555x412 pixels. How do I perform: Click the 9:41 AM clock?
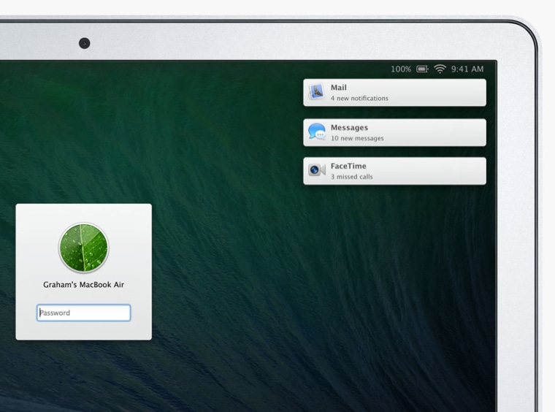(467, 69)
